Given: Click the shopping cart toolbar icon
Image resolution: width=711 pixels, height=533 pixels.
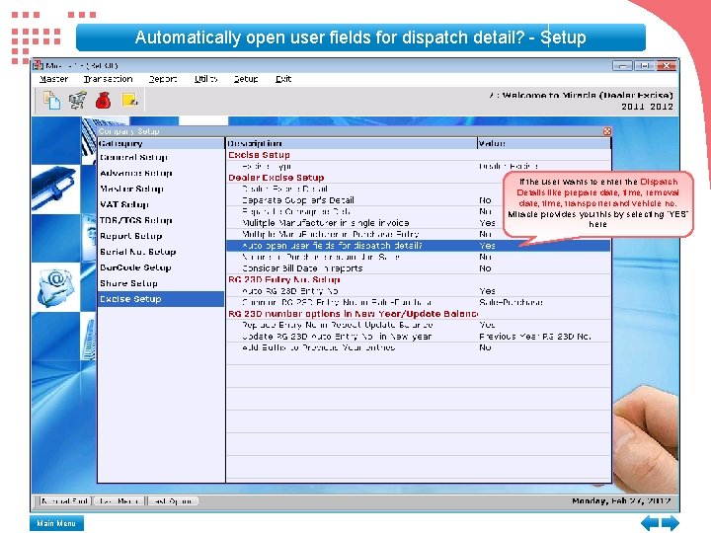Looking at the screenshot, I should coord(78,100).
